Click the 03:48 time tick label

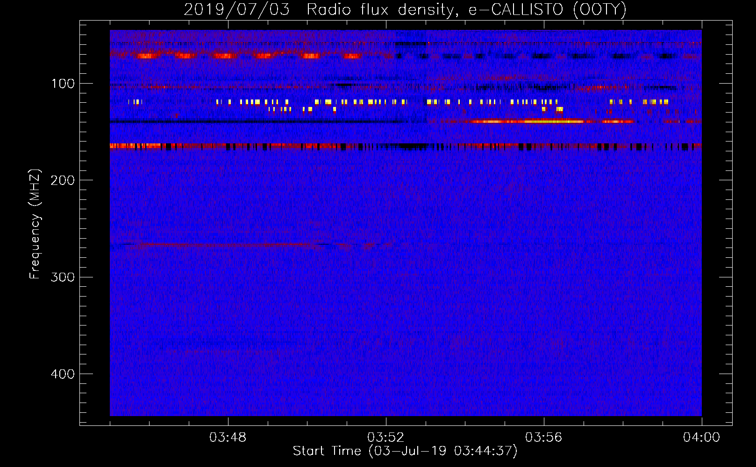(x=228, y=438)
